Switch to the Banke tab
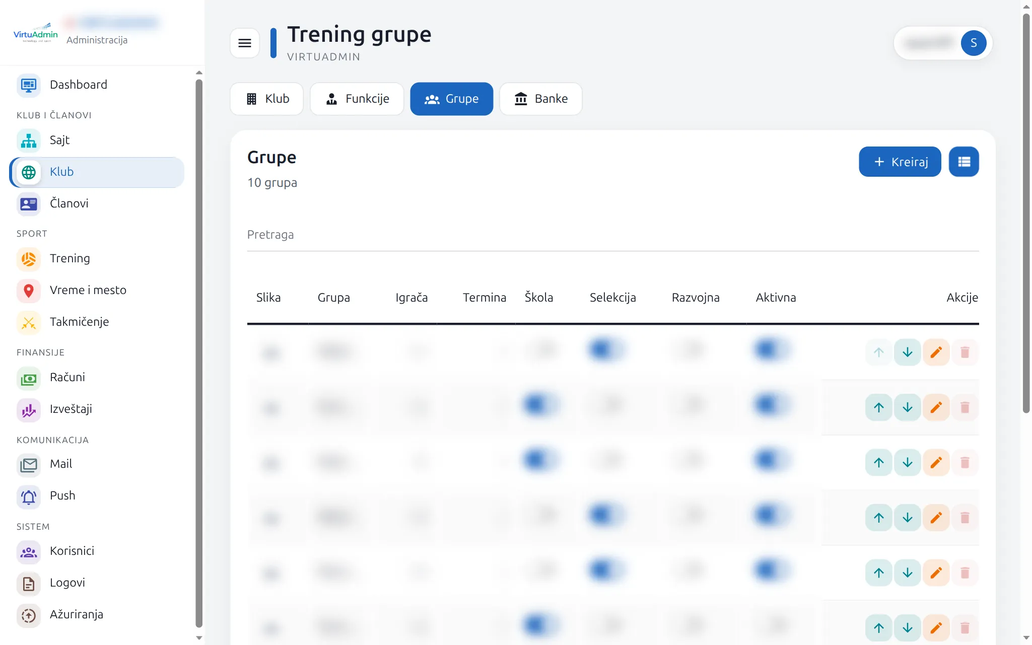The image size is (1032, 645). 541,99
